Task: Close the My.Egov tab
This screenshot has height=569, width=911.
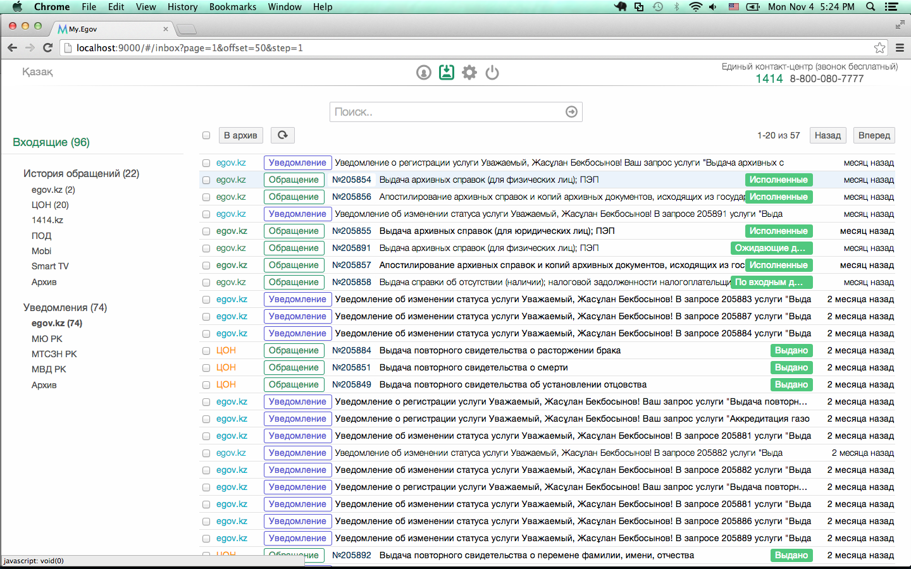Action: point(166,29)
